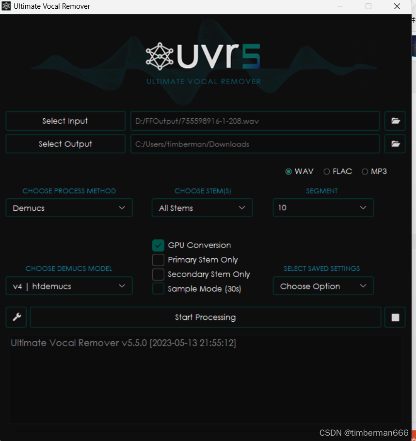
Task: Enable the Primary Stem Only checkbox
Action: 158,260
